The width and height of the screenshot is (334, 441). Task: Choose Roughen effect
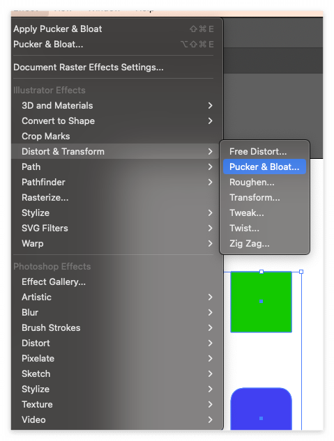264,183
